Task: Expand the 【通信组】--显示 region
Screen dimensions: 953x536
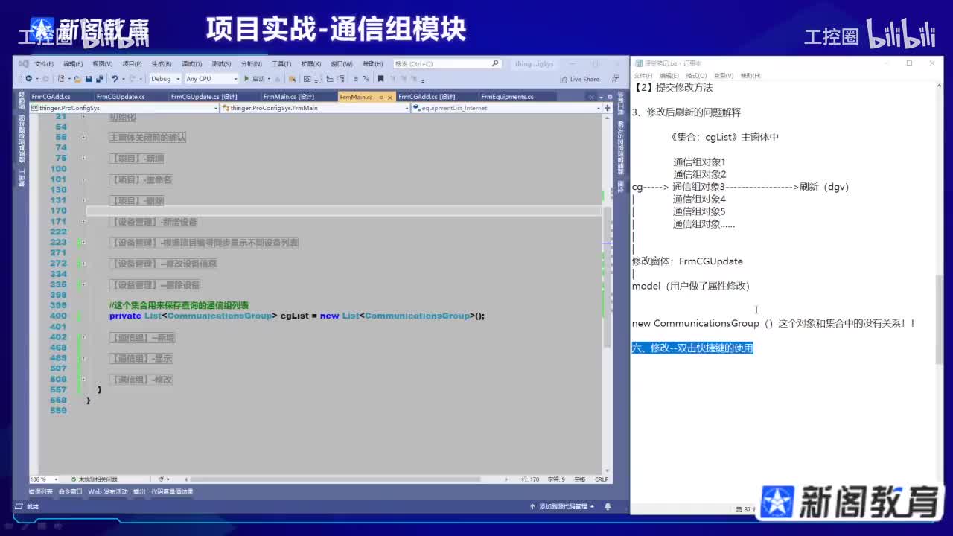Action: tap(83, 358)
